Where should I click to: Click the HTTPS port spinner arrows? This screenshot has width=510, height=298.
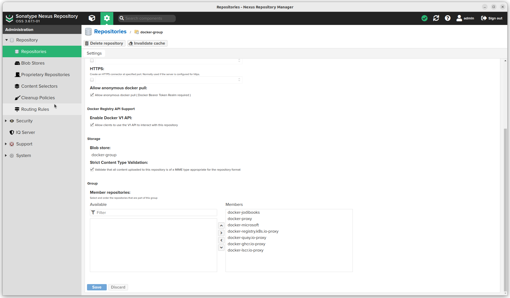coord(239,80)
